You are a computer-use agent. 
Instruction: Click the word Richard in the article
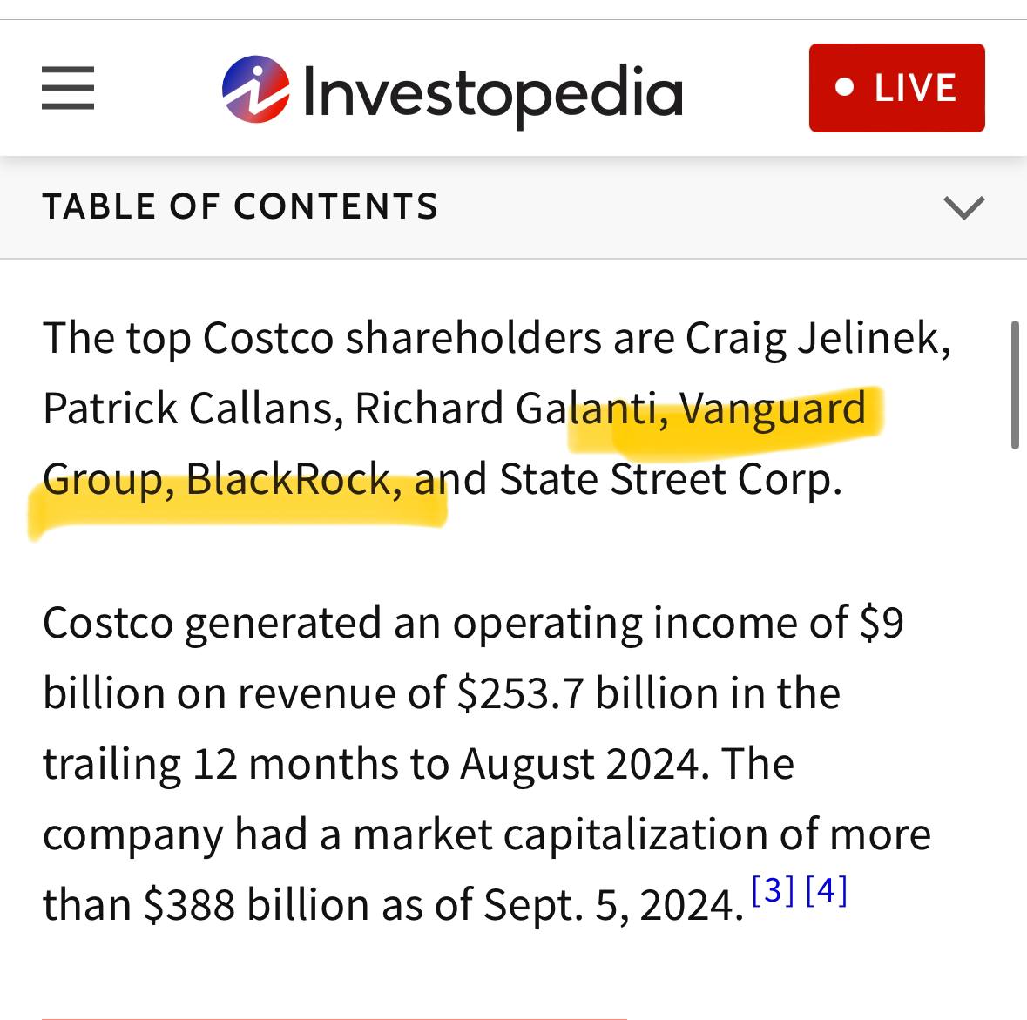tap(429, 409)
